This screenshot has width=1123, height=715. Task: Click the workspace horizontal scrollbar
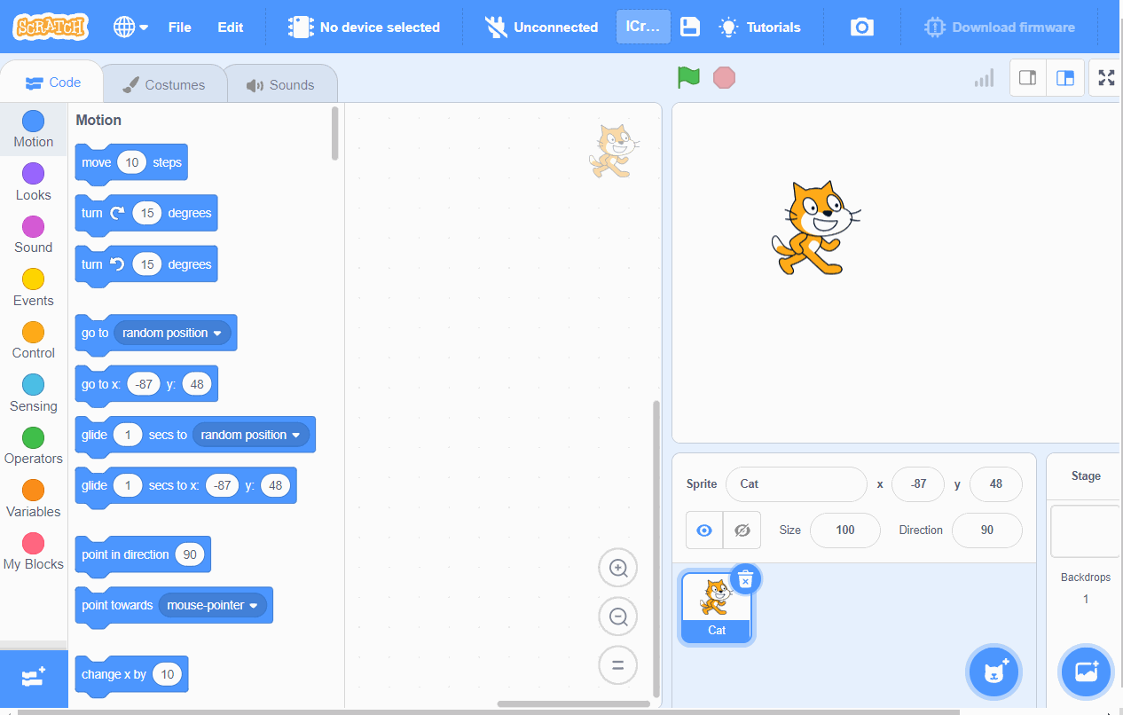573,704
